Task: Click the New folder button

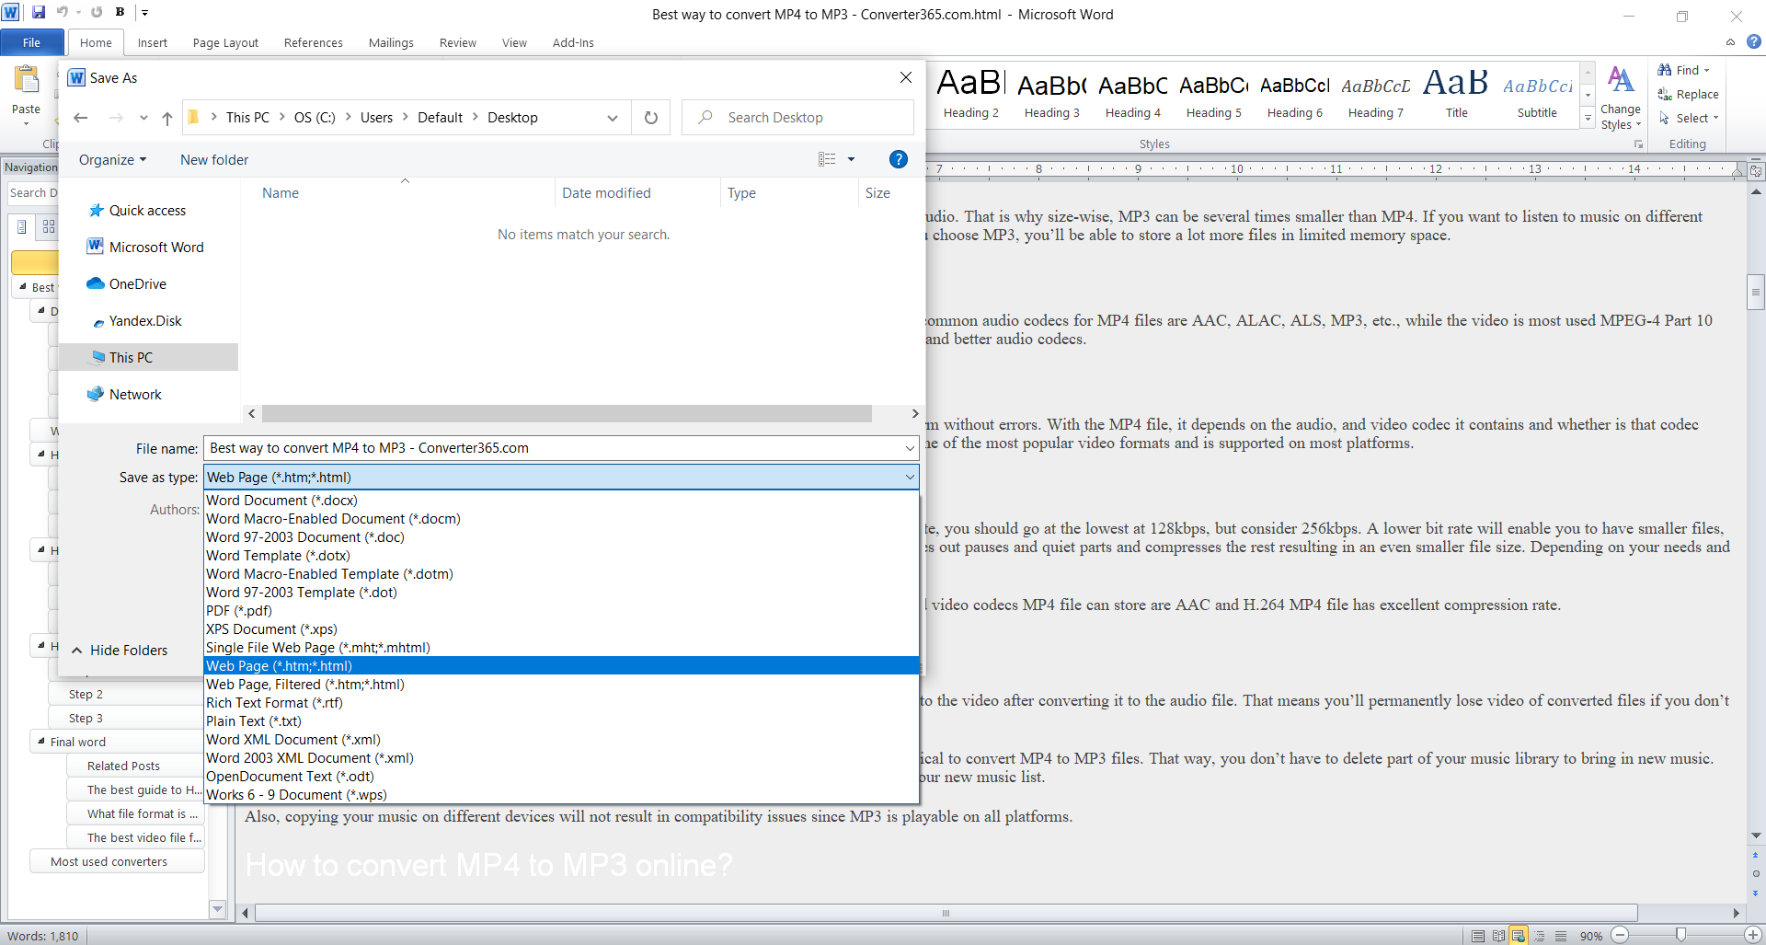Action: (x=214, y=160)
